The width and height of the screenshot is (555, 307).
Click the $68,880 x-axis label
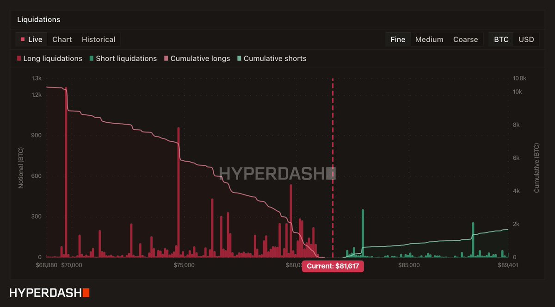click(47, 265)
